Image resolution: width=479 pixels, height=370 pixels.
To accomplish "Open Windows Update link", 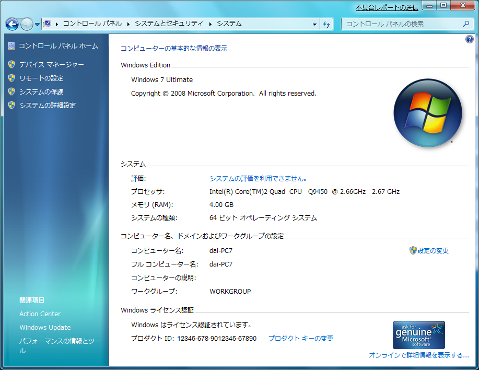I will pos(45,328).
